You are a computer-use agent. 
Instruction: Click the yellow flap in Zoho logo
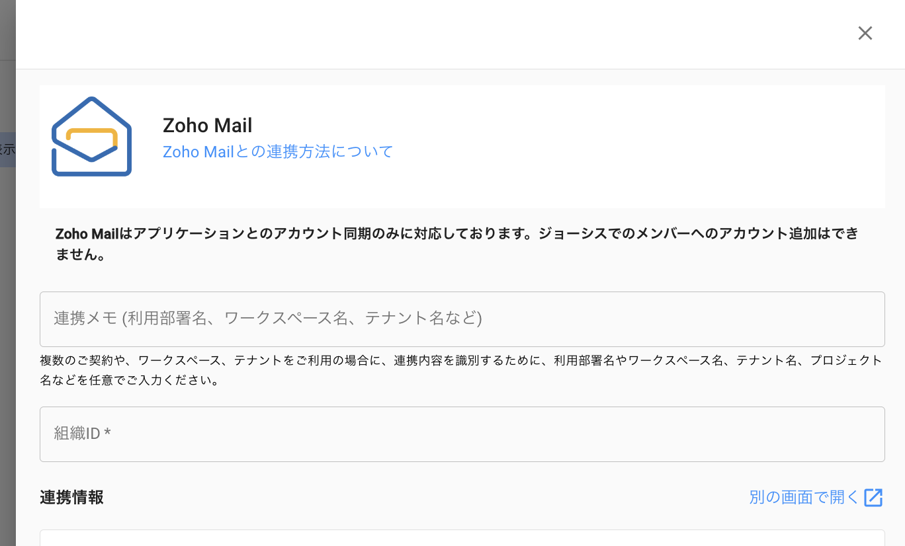pyautogui.click(x=93, y=131)
